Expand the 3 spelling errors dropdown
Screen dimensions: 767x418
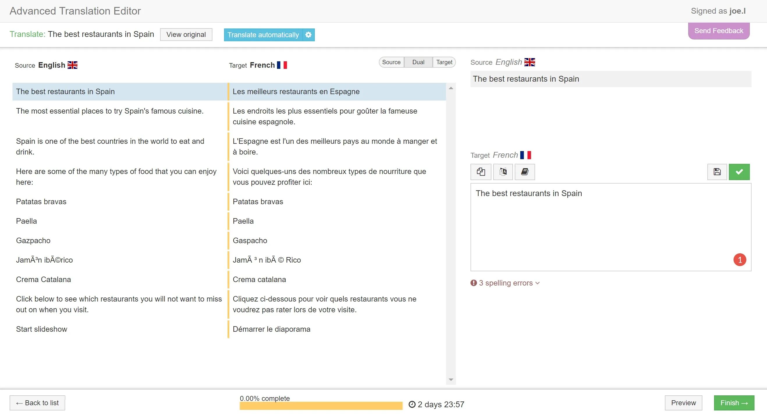[x=538, y=283]
